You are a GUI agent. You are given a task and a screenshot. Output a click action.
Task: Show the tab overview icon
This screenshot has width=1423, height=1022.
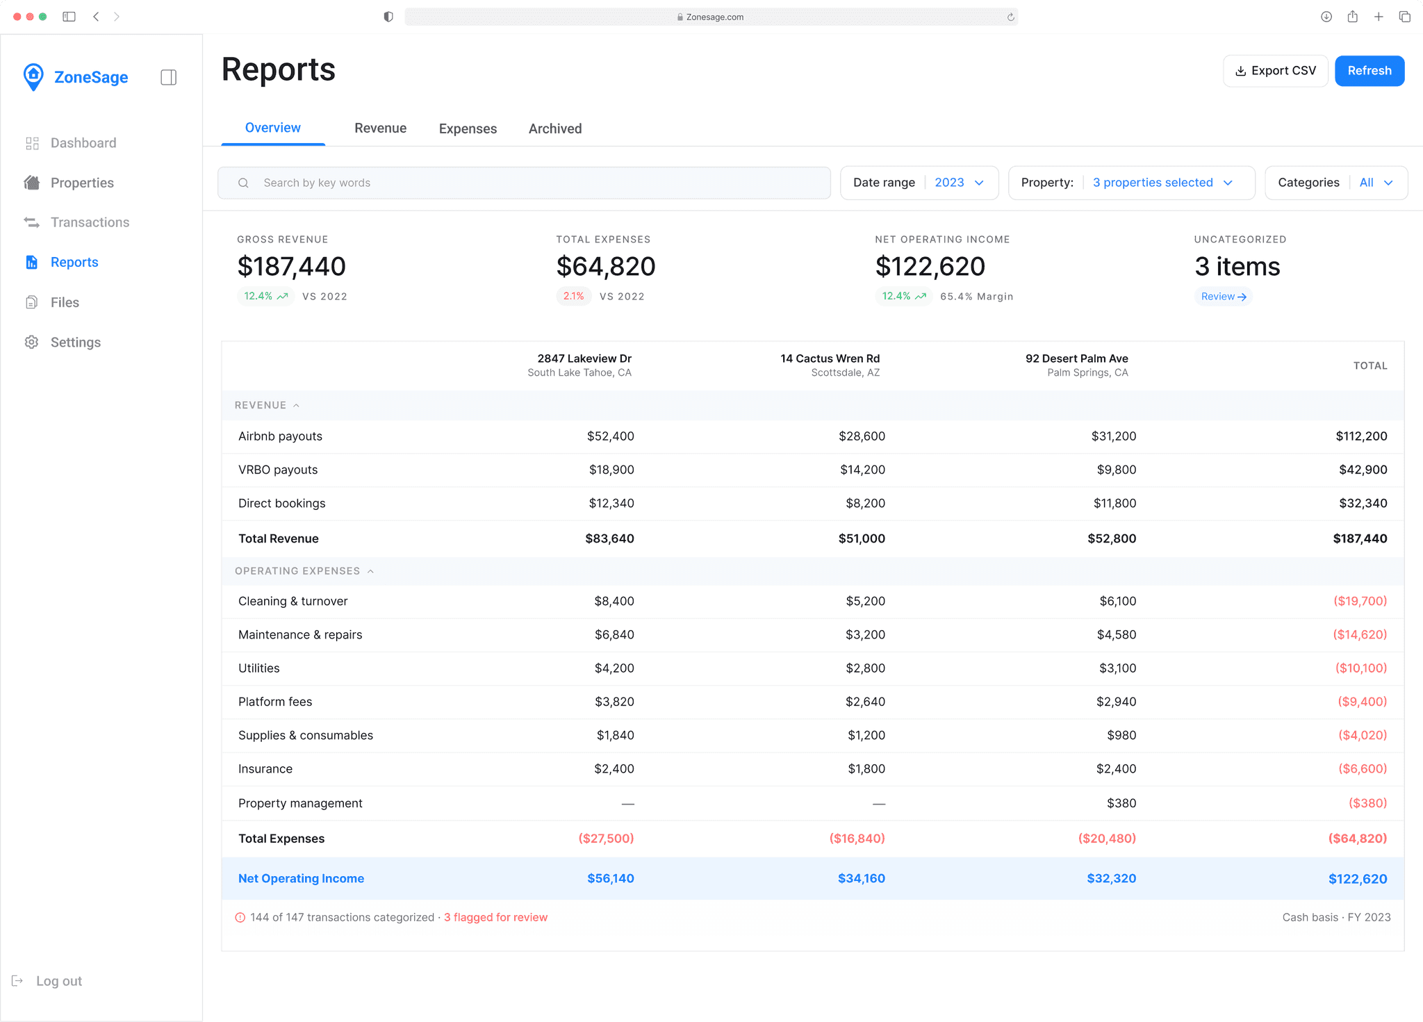1404,17
